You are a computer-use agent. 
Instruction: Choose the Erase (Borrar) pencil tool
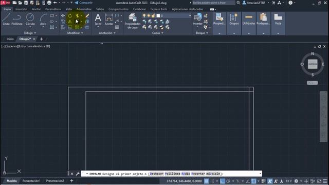(x=87, y=16)
